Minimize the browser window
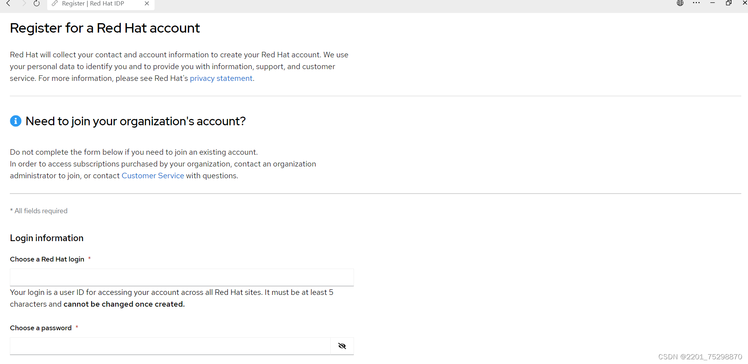 click(712, 3)
